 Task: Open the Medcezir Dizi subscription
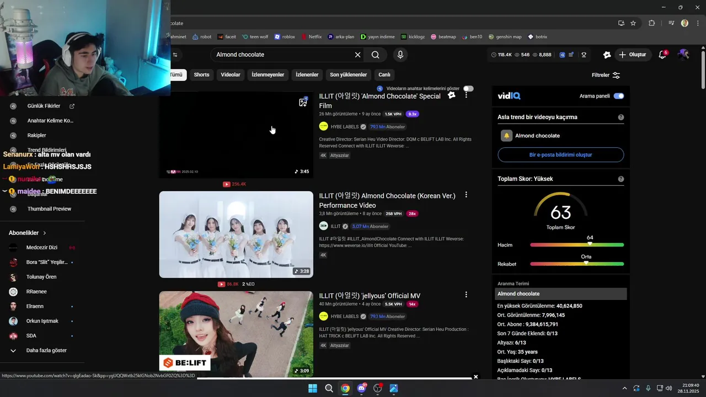tap(42, 248)
